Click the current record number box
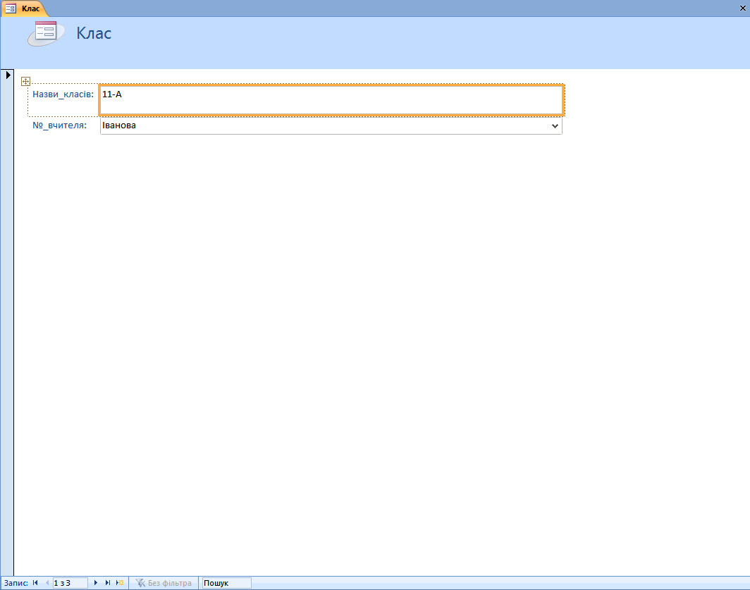Screen dimensions: 750x590 pos(70,583)
